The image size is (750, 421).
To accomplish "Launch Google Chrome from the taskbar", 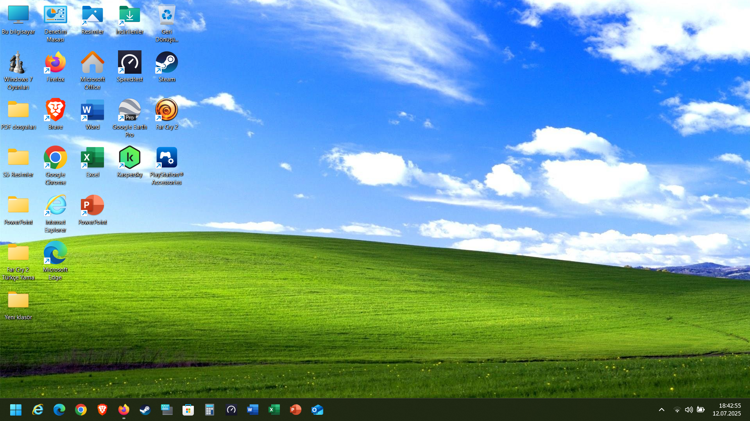I will click(81, 410).
